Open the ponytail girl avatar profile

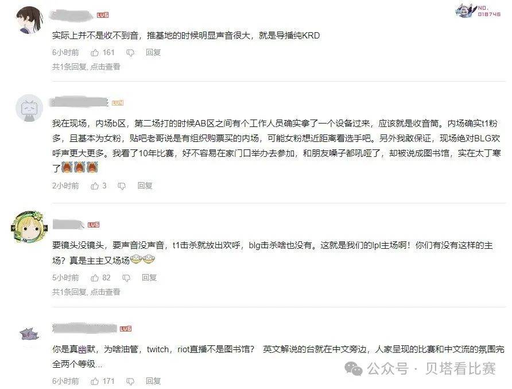pyautogui.click(x=29, y=20)
